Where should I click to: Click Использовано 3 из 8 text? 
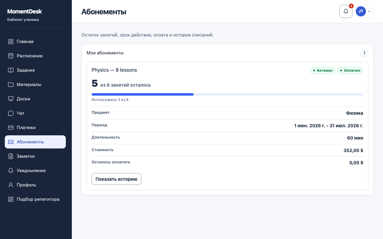click(x=110, y=100)
